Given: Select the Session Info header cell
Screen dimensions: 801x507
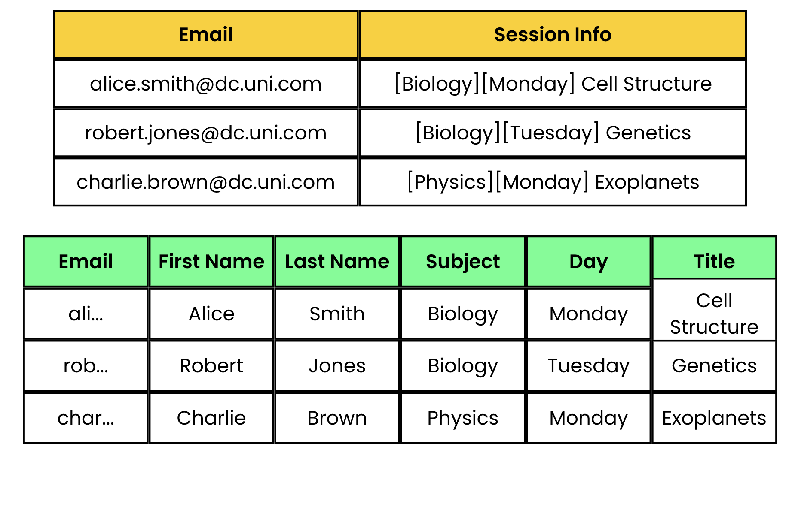Looking at the screenshot, I should click(x=553, y=35).
